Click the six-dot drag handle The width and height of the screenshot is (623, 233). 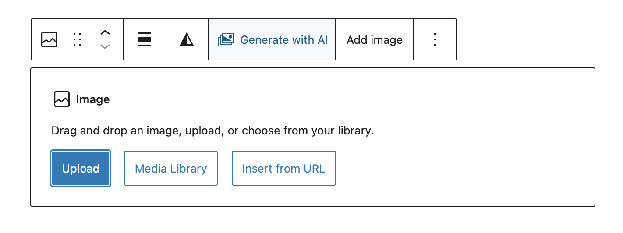(77, 39)
